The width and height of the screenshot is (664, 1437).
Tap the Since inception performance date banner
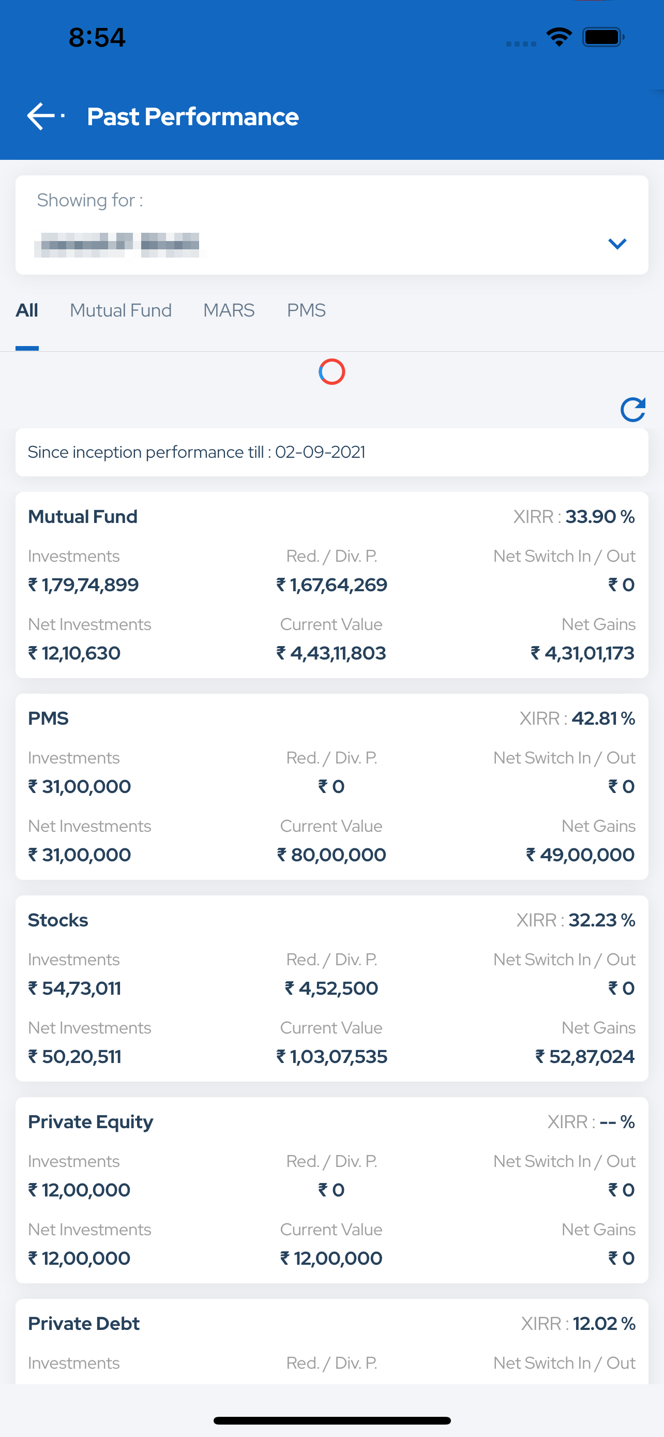(x=331, y=452)
